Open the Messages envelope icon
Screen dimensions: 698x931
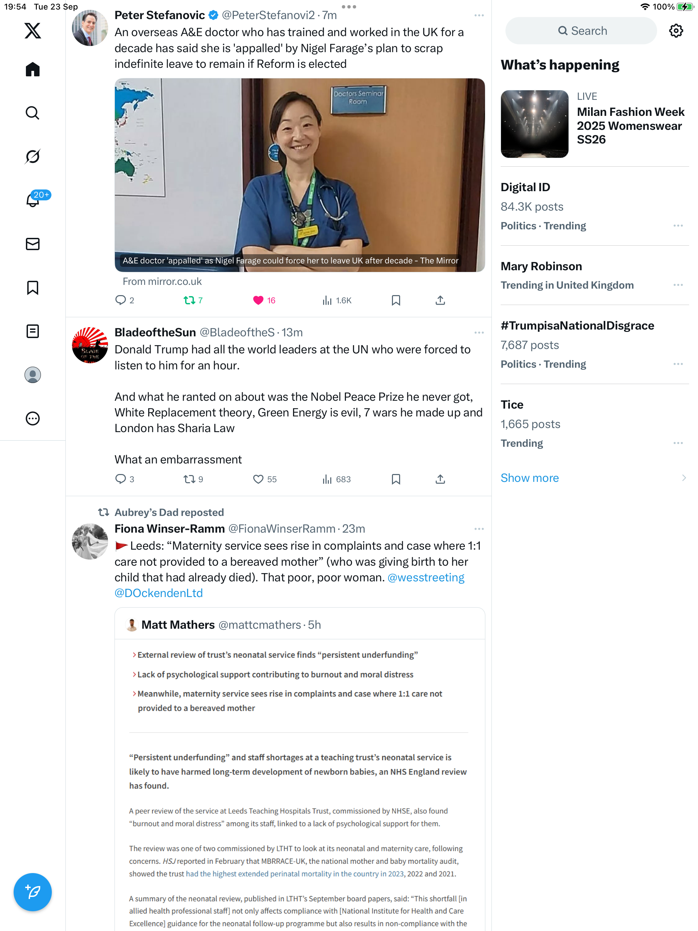(32, 244)
